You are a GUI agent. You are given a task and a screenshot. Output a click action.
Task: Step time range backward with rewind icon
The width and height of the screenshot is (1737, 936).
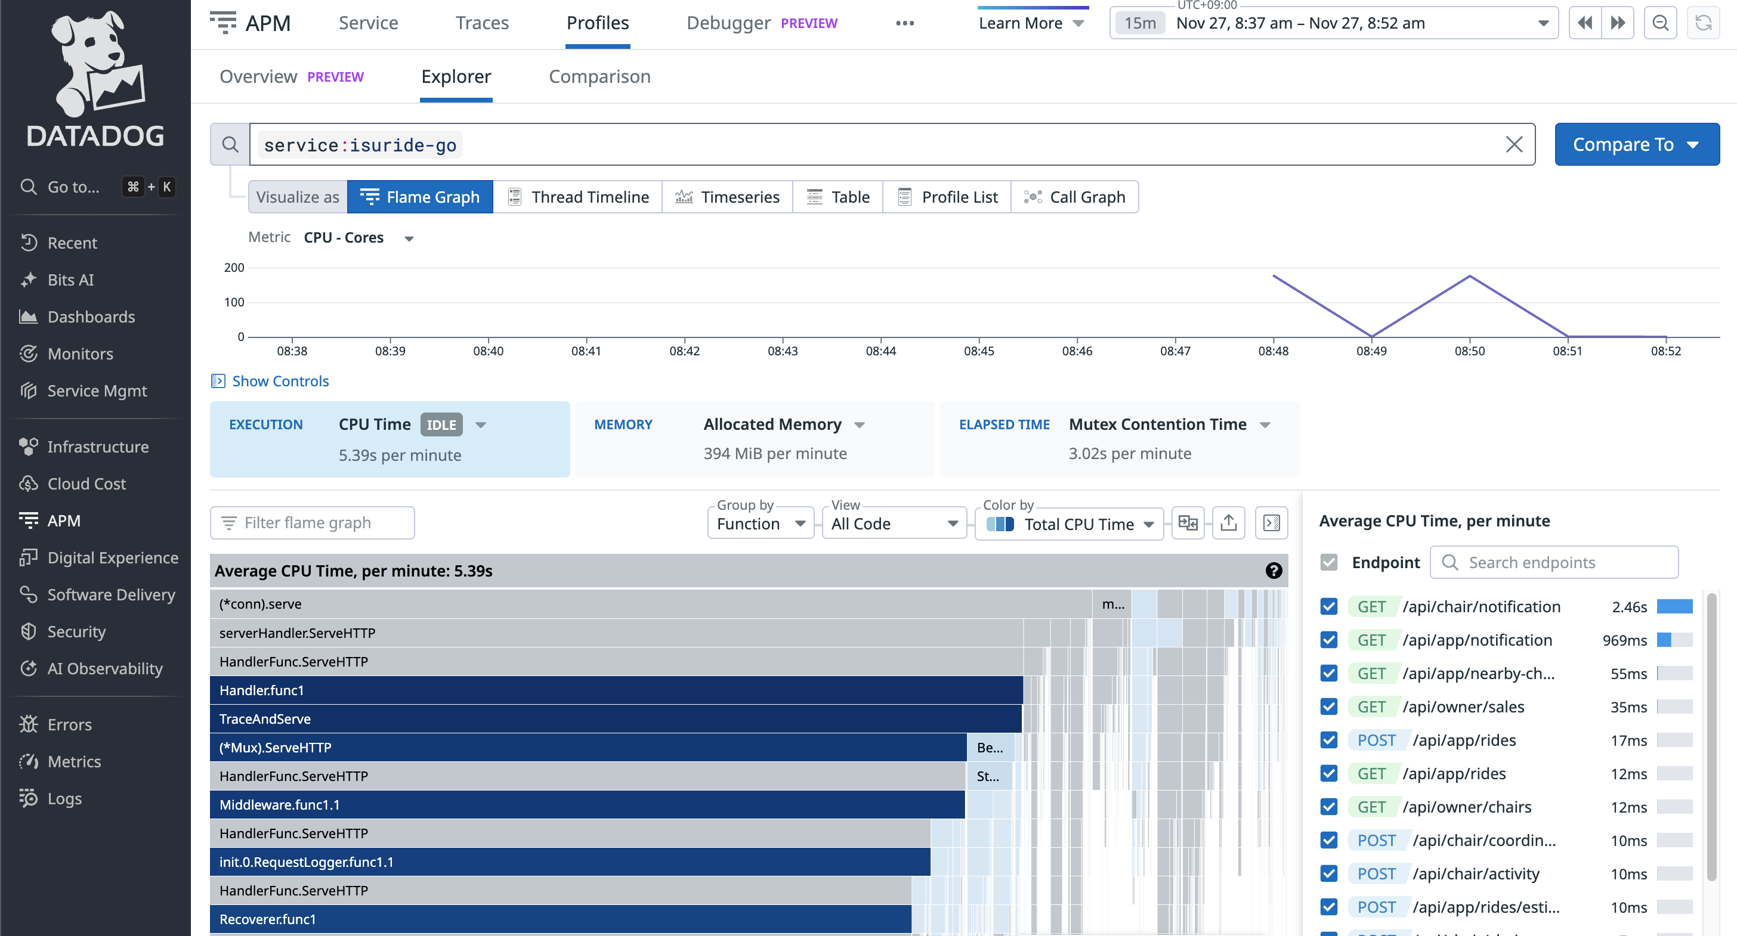tap(1585, 23)
